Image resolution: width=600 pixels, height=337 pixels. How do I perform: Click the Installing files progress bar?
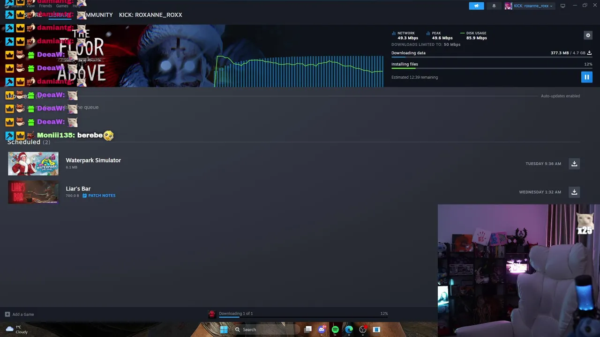492,68
